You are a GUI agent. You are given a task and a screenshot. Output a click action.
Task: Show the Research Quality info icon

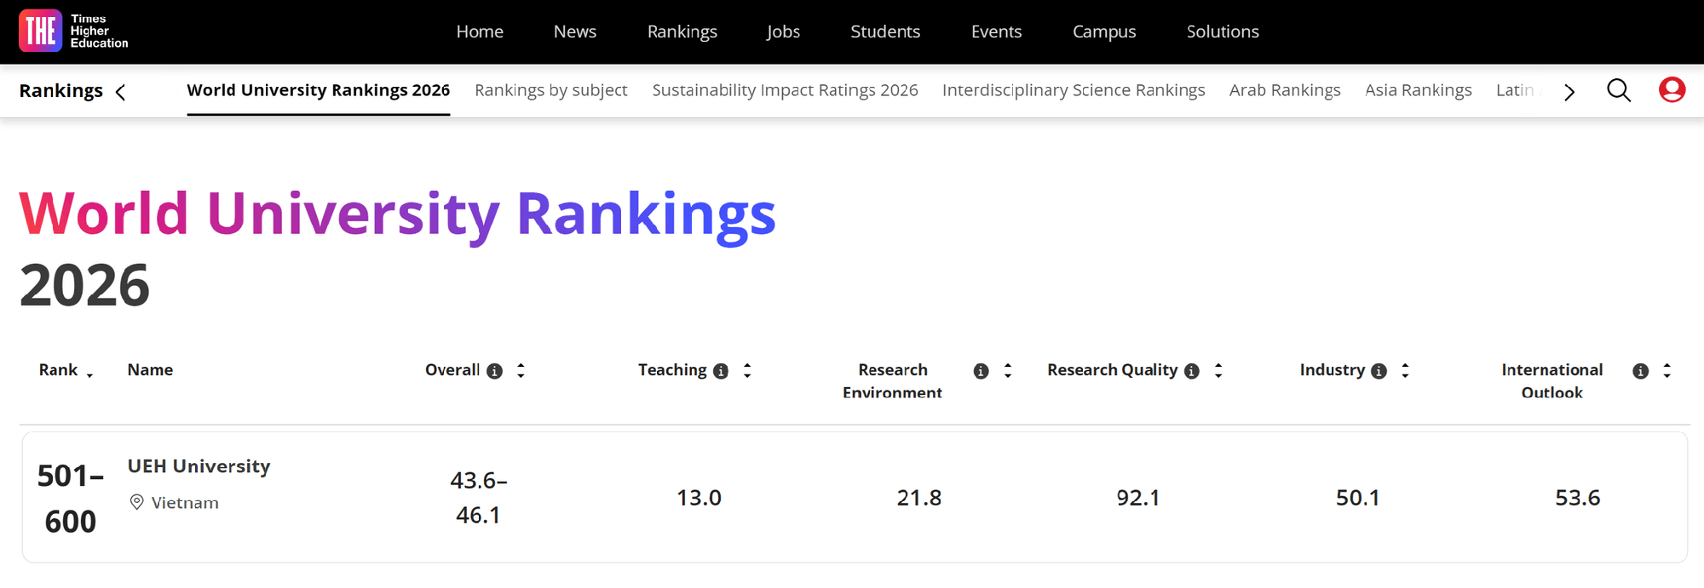1192,371
